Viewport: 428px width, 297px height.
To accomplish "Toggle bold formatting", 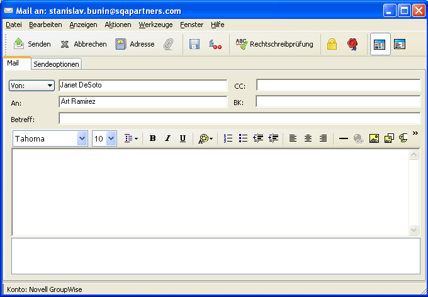I will pos(152,138).
